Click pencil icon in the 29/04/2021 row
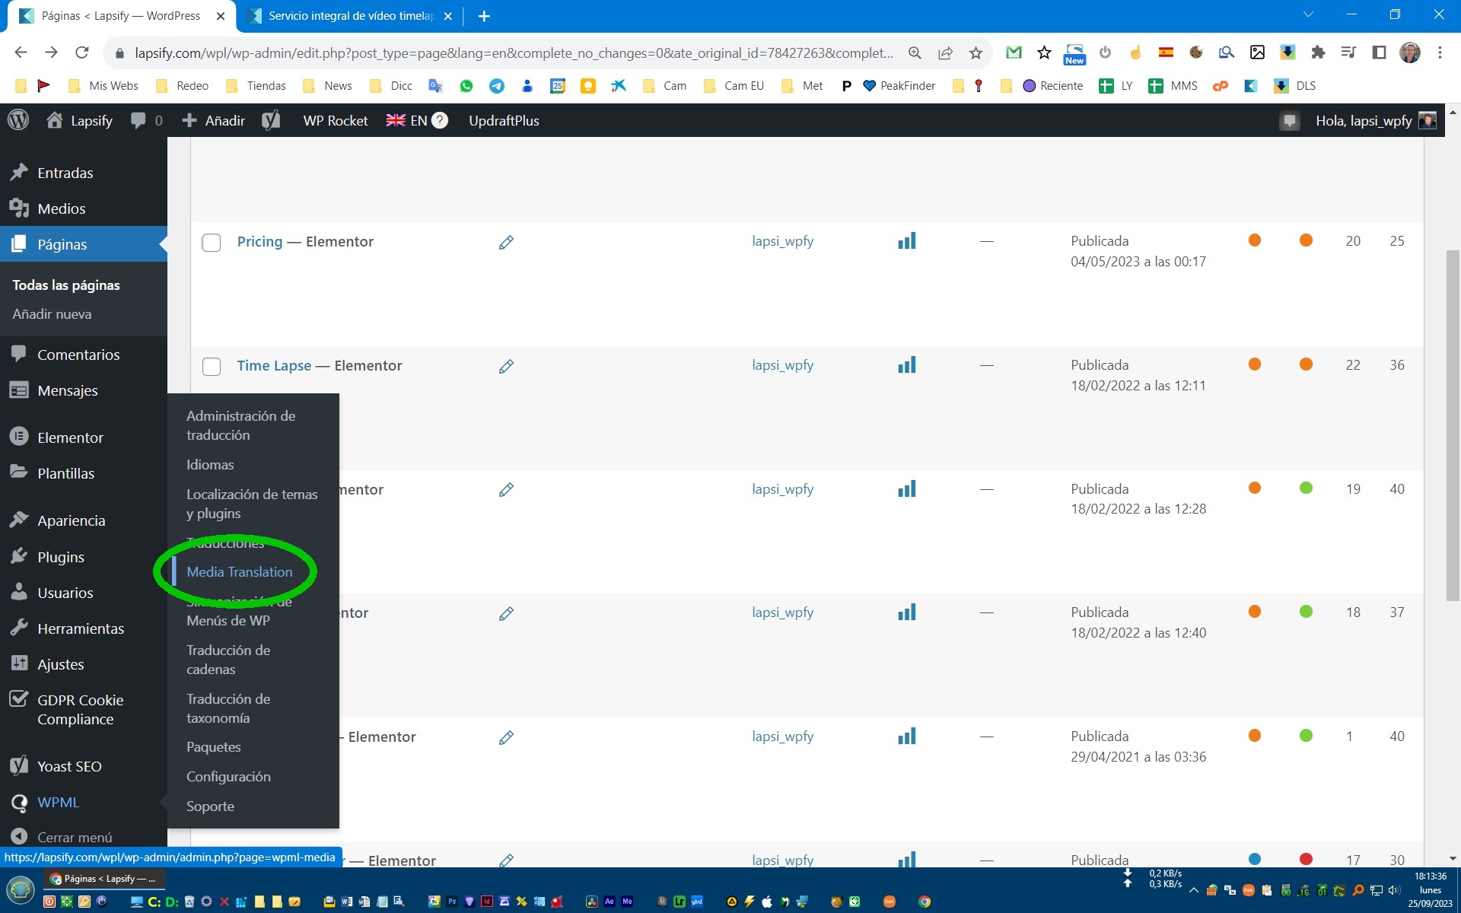This screenshot has height=913, width=1461. (x=506, y=737)
